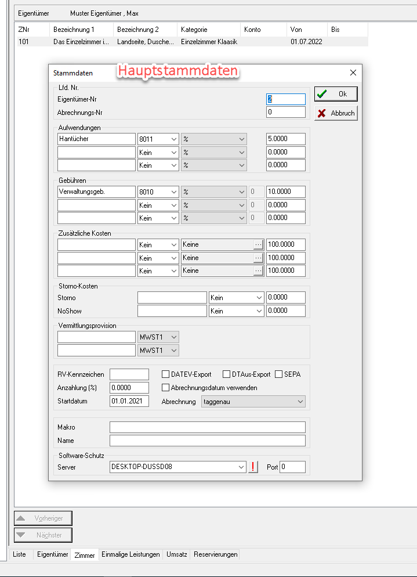
Task: Click the Von column header
Action: [307, 30]
